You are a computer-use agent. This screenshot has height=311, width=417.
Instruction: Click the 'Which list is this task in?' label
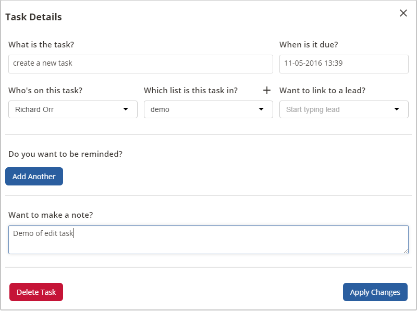(x=191, y=90)
